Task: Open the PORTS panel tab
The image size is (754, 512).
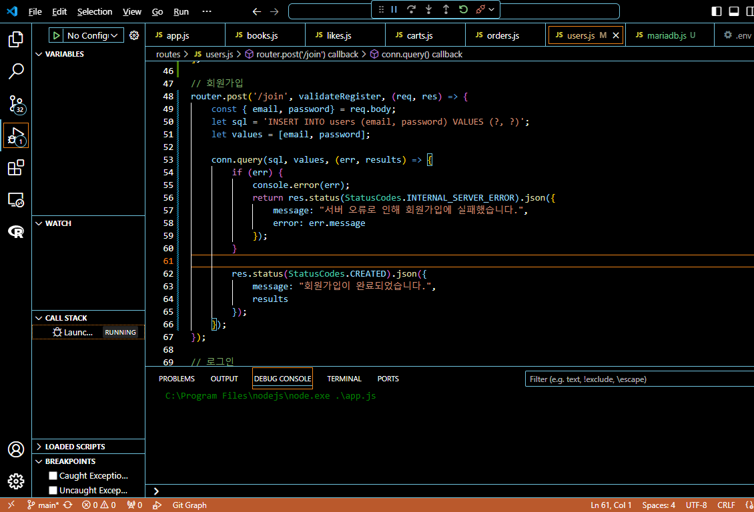Action: tap(388, 379)
